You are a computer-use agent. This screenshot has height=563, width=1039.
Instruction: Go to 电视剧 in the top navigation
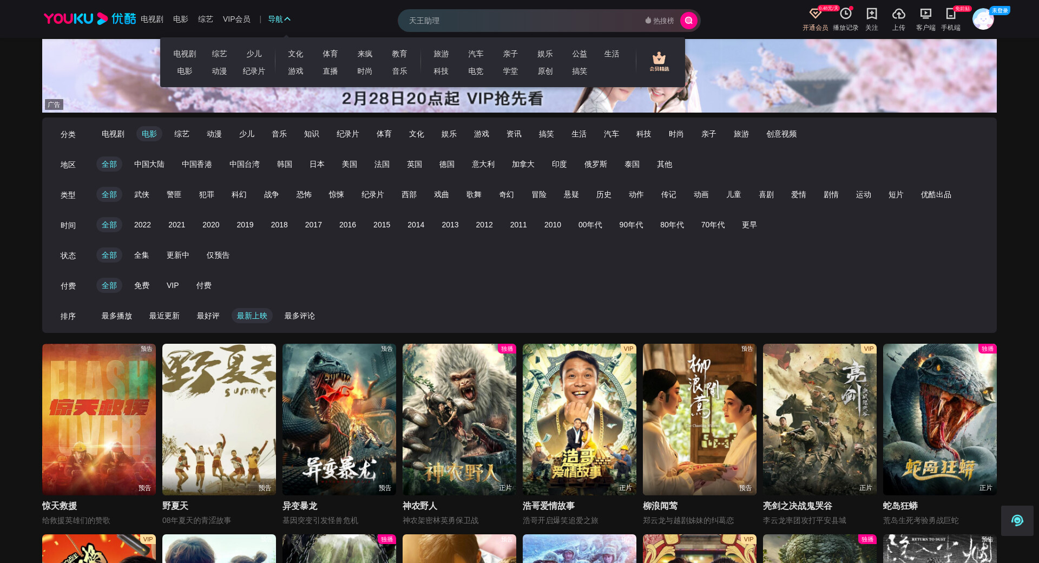(x=152, y=19)
